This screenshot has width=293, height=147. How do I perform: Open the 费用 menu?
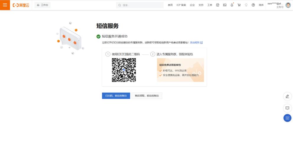click(170, 5)
